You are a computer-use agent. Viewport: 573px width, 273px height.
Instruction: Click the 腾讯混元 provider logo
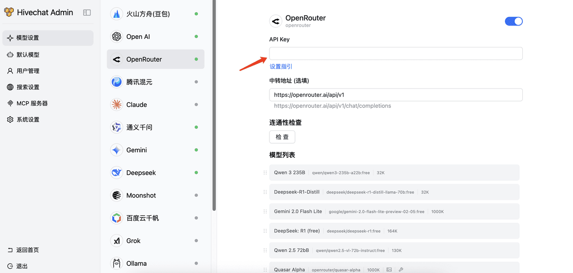pyautogui.click(x=116, y=82)
